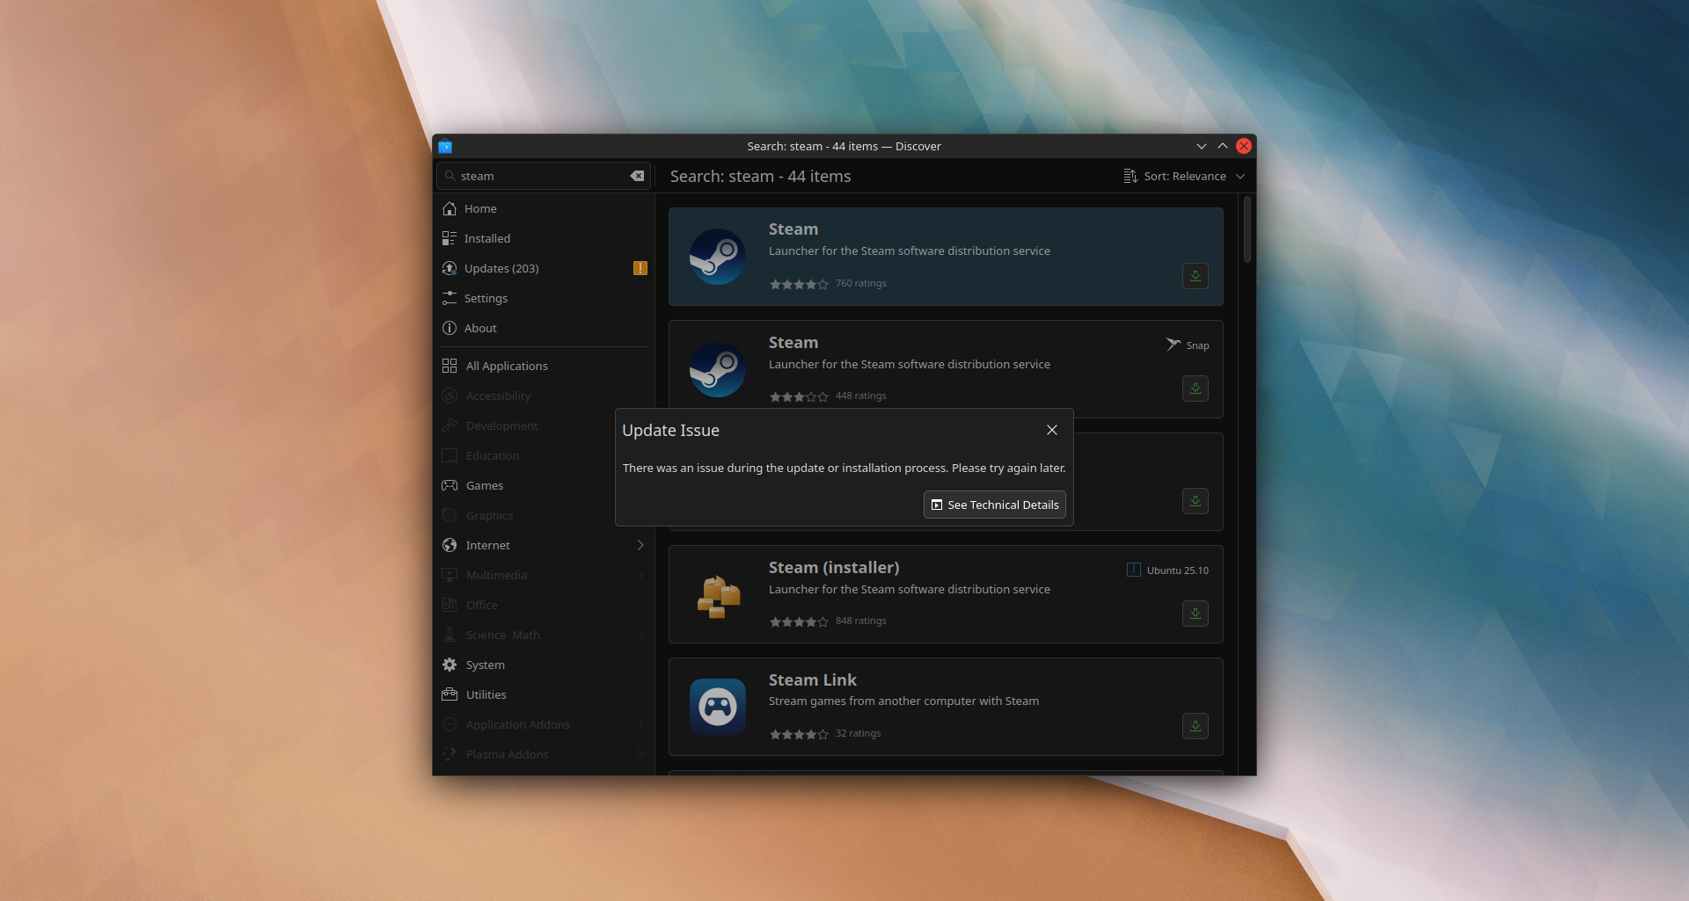Open the Sort: Relevance dropdown

1184,176
